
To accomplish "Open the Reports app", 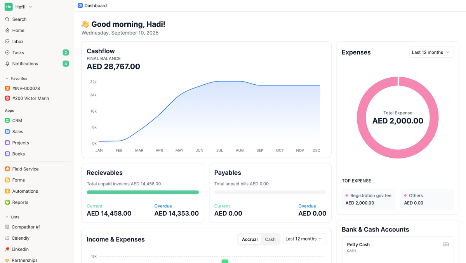I will 20,202.
